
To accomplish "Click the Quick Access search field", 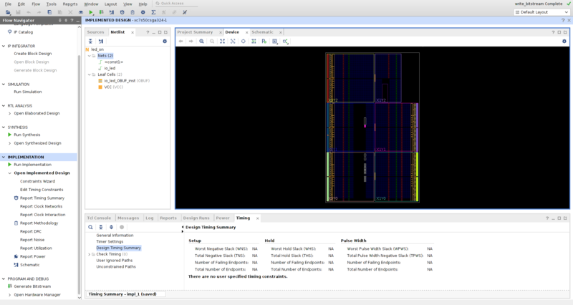I will tap(175, 4).
